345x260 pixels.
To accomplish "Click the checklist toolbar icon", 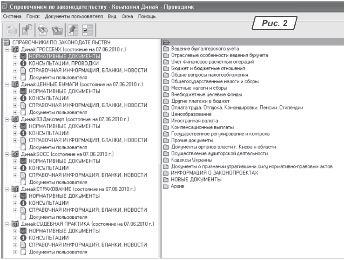I will (87, 30).
